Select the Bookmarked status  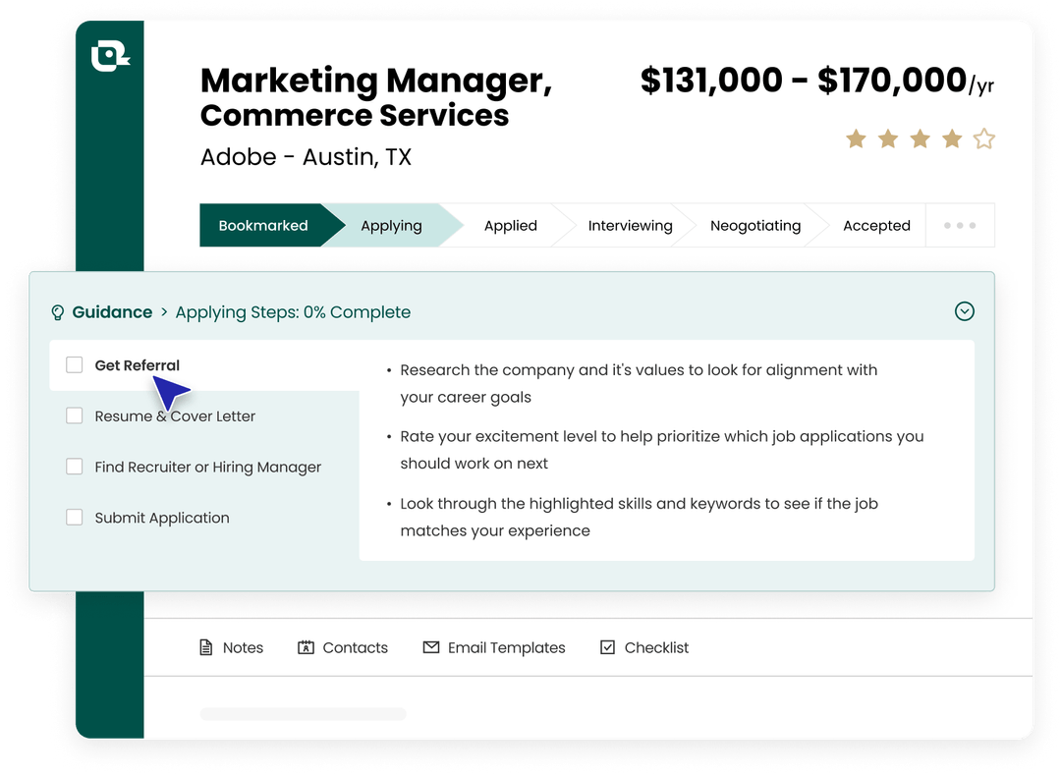[263, 225]
